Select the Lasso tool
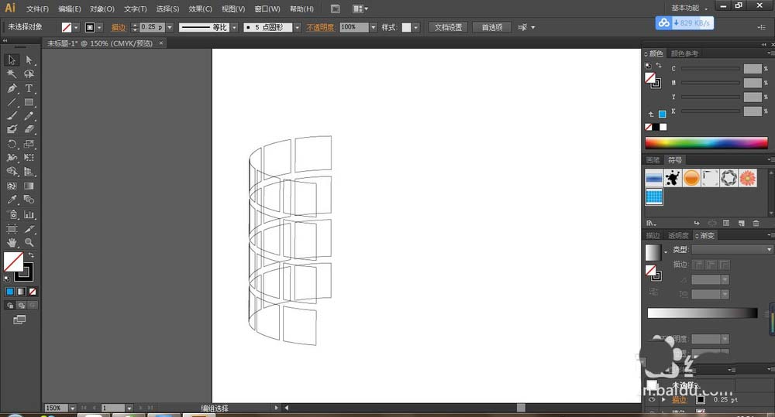 click(x=29, y=74)
